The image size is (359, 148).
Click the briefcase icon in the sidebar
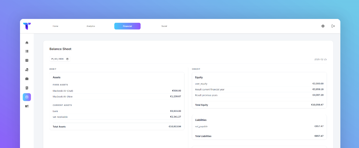[27, 79]
